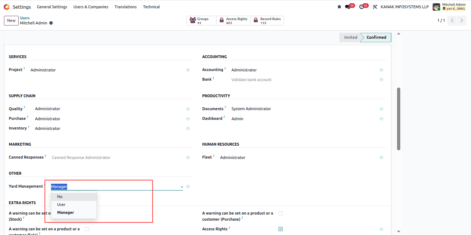Open the Canned Responses access dropdown
Image resolution: width=471 pixels, height=235 pixels.
tap(117, 158)
